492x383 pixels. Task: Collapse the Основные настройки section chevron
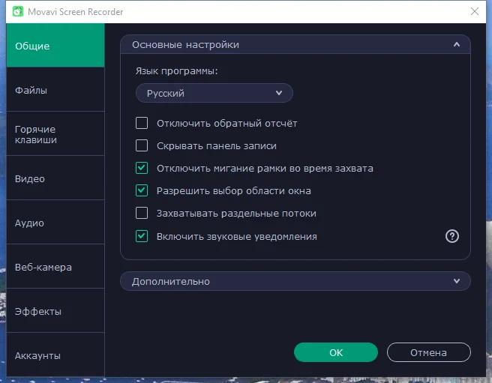point(457,44)
